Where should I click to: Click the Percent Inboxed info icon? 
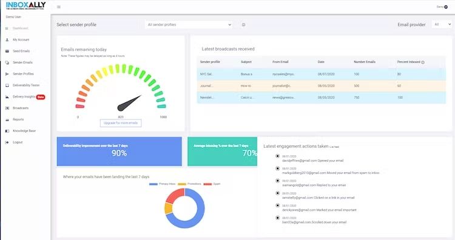point(423,62)
